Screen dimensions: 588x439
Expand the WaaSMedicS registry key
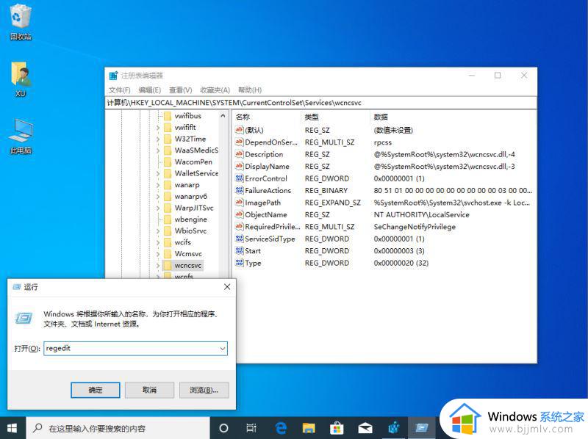[158, 150]
